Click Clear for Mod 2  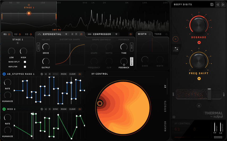(72, 109)
